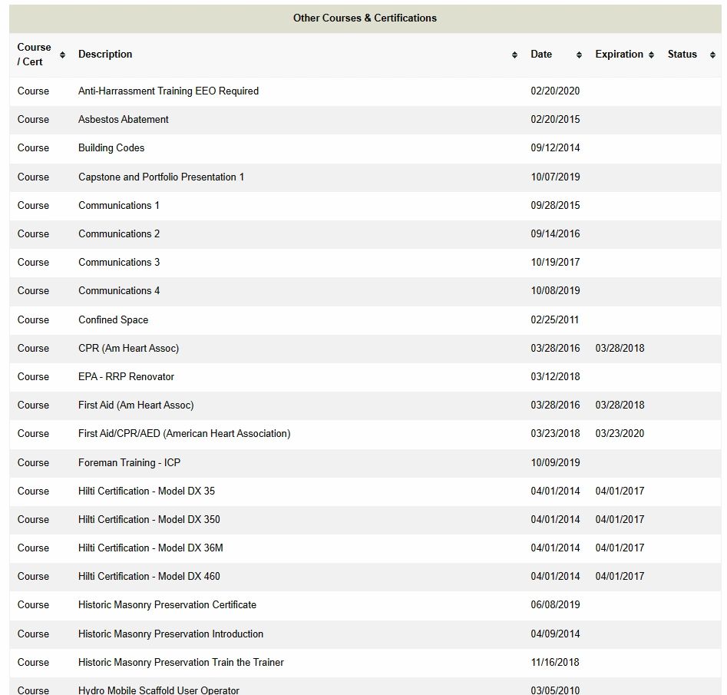Click Course cell in Asbestos Abatement row

33,119
